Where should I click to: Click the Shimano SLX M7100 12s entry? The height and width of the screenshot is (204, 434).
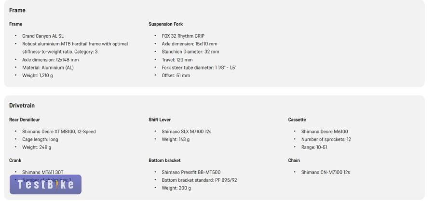point(187,132)
